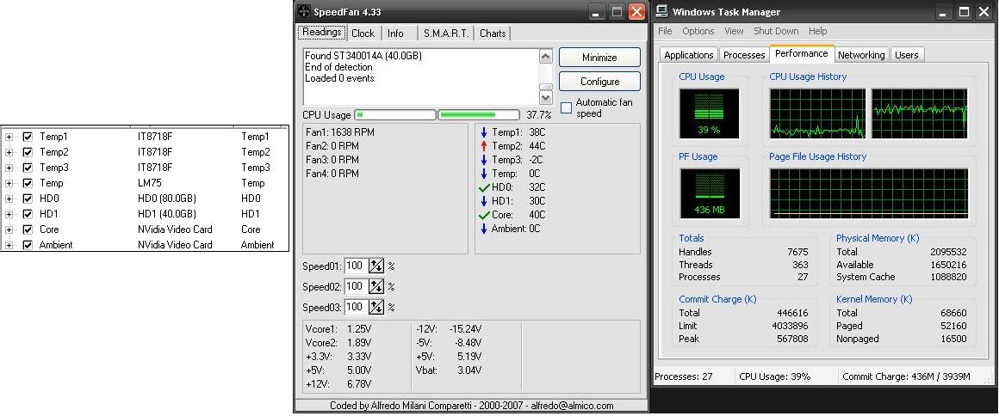Click the second CPU Usage bar in SpeedFan
Viewport: 999px width, 416px height.
[479, 115]
